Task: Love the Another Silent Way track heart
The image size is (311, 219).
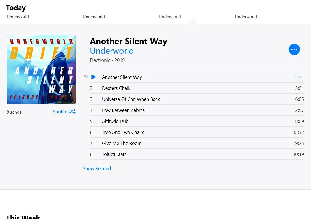Action: [86, 77]
